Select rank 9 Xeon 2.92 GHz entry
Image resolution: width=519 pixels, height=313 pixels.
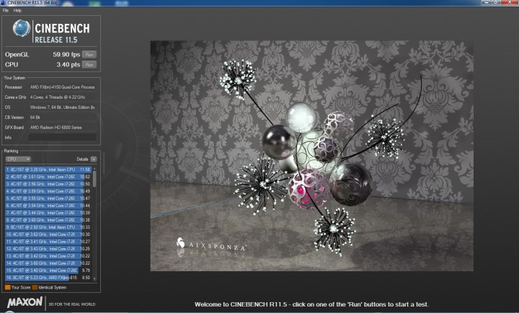click(x=48, y=227)
